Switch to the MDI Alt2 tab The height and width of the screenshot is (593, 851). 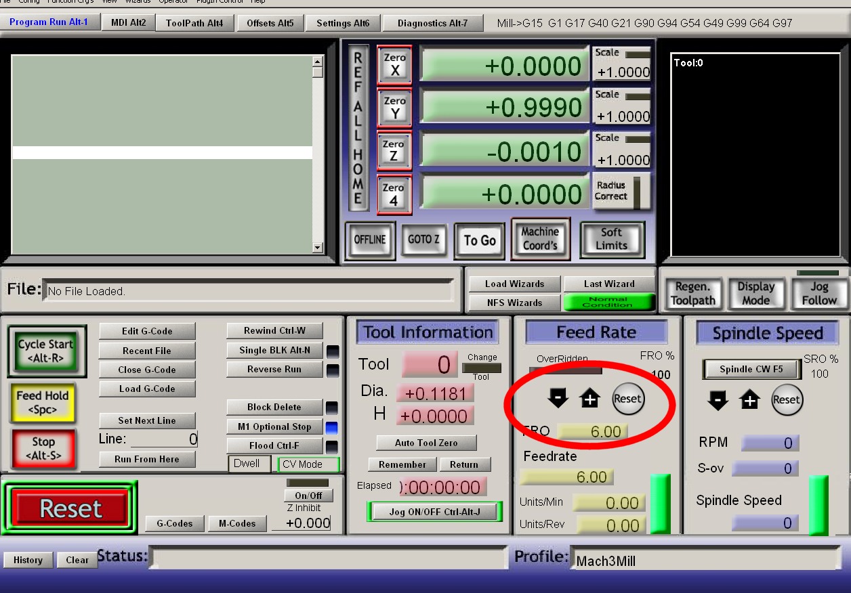pyautogui.click(x=128, y=22)
